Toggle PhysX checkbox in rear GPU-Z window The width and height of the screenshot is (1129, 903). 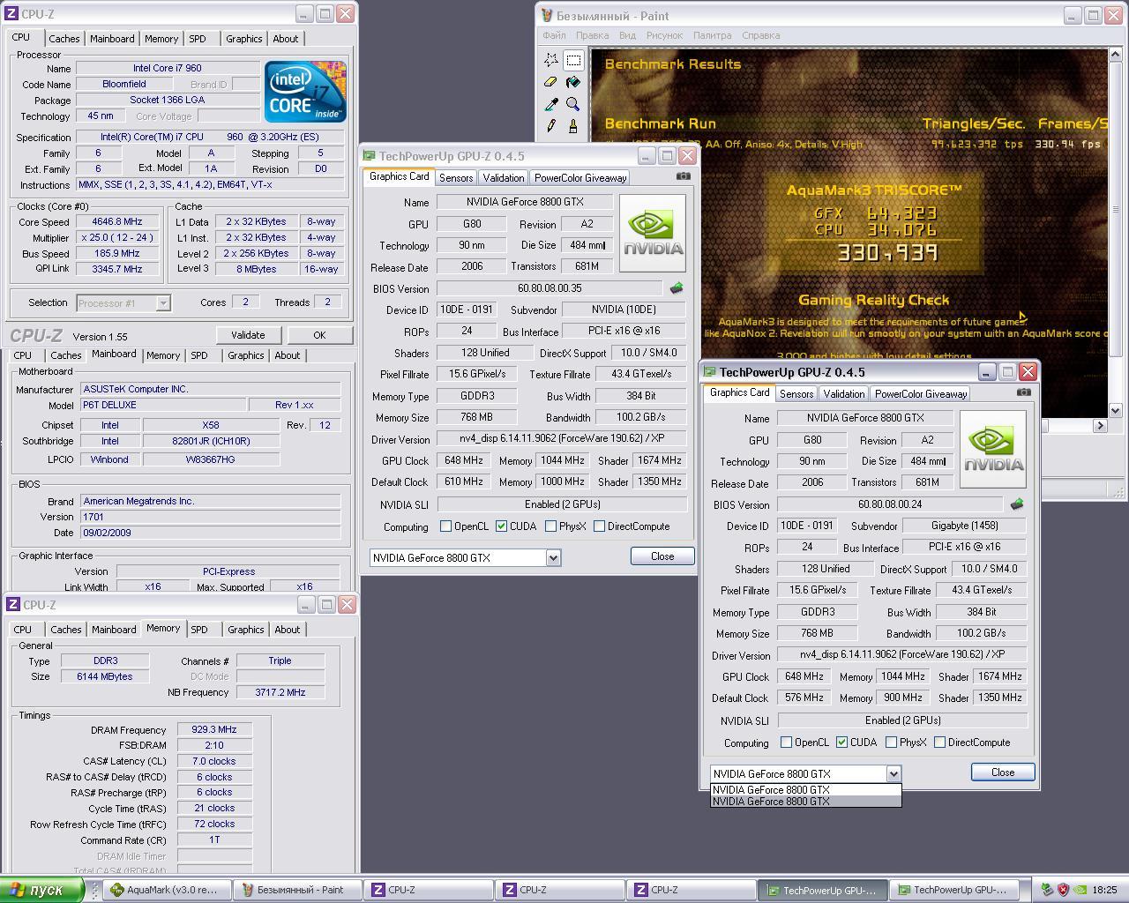[x=550, y=526]
